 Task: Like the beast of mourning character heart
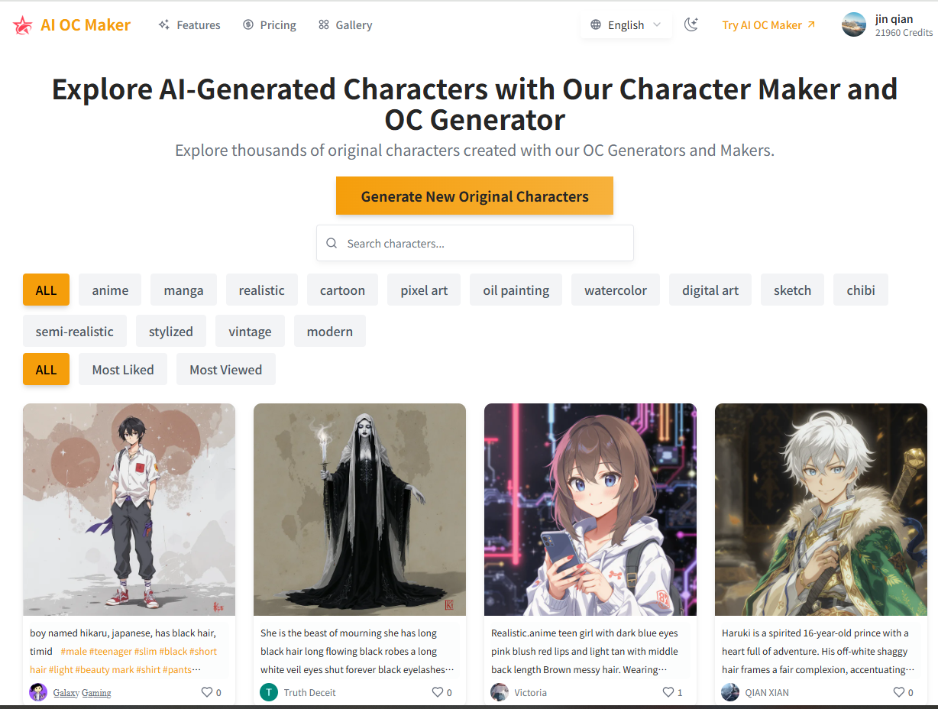pyautogui.click(x=437, y=692)
